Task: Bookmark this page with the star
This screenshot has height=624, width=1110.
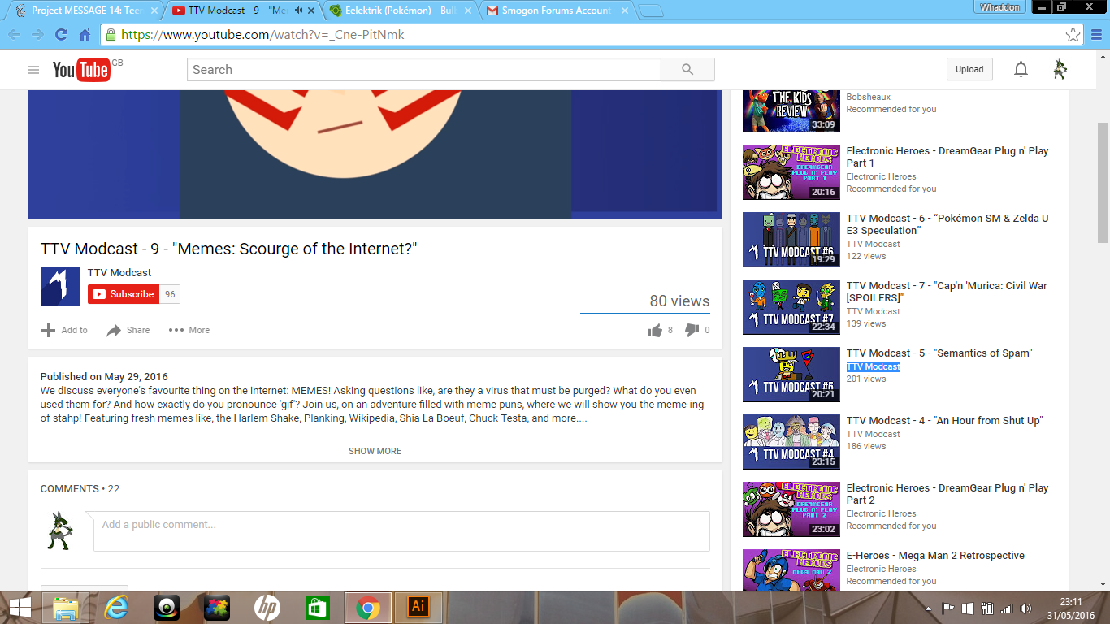Action: point(1073,35)
